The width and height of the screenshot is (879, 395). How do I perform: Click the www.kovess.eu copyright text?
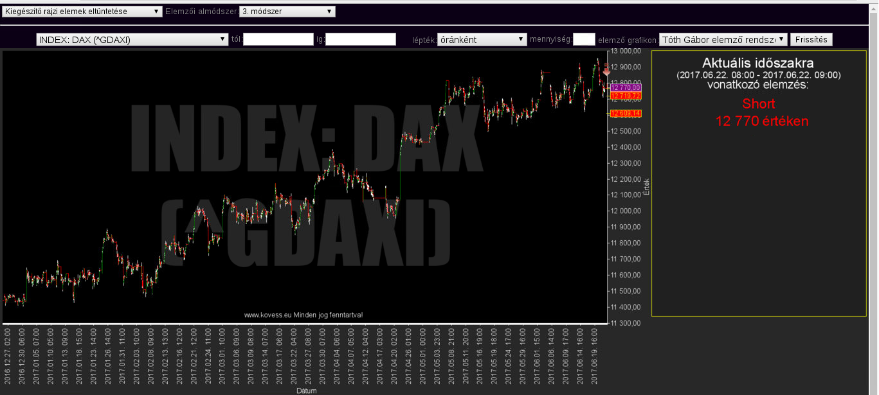303,315
